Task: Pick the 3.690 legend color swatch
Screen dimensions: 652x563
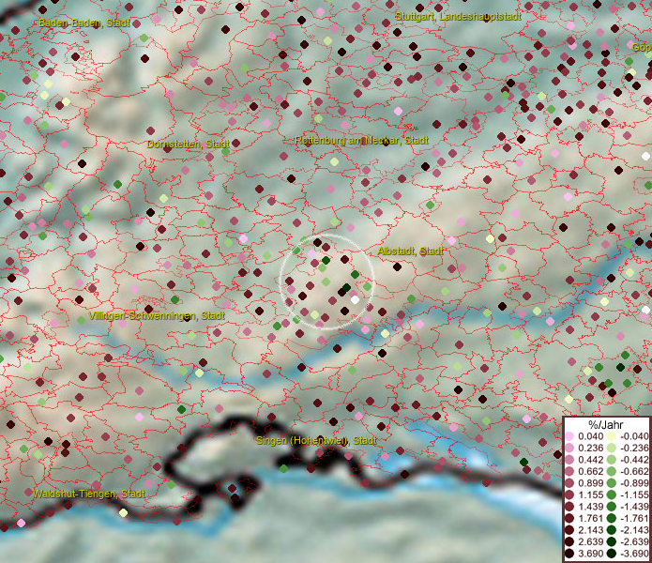Action: pos(569,554)
